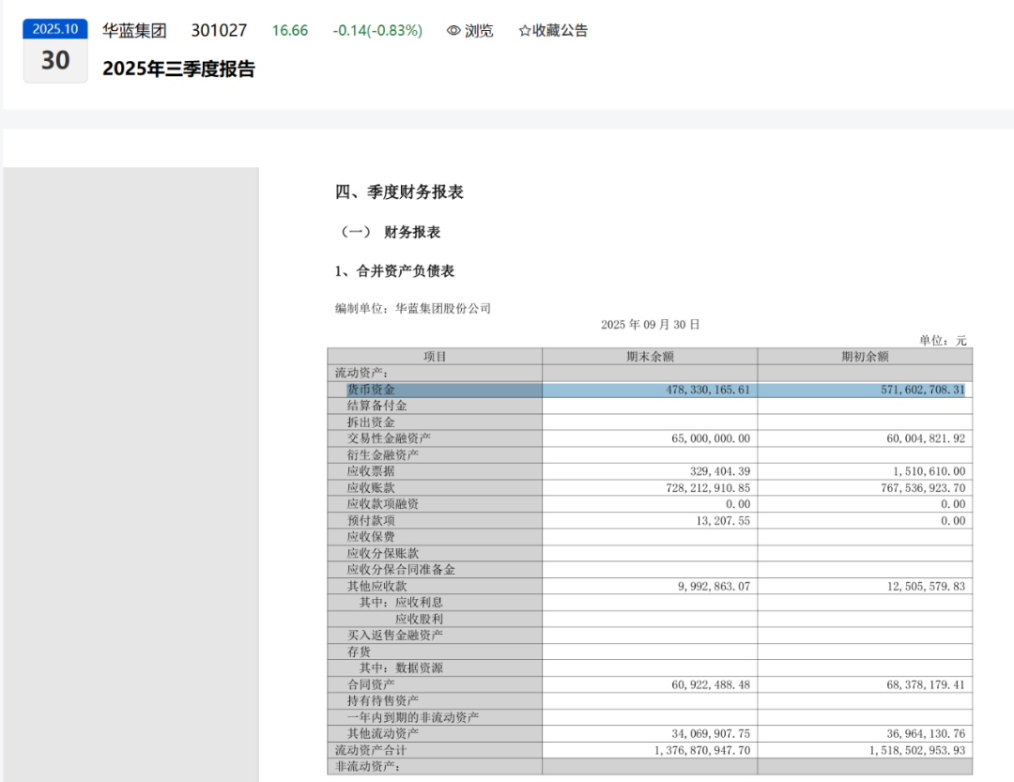
Task: Click the report date 2025 年 09 月 30 日
Action: coord(650,325)
